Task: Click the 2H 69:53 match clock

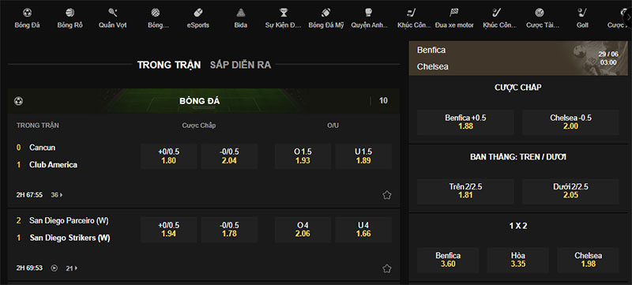Action: point(29,268)
